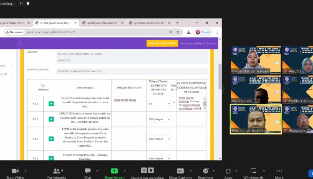Open the Participants panel

click(57, 173)
